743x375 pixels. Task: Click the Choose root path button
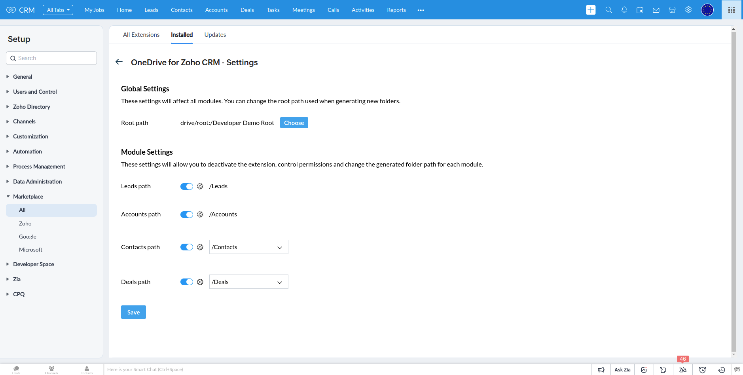294,123
